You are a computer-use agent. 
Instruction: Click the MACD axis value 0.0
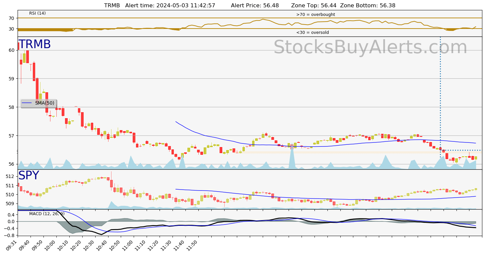tap(11, 221)
